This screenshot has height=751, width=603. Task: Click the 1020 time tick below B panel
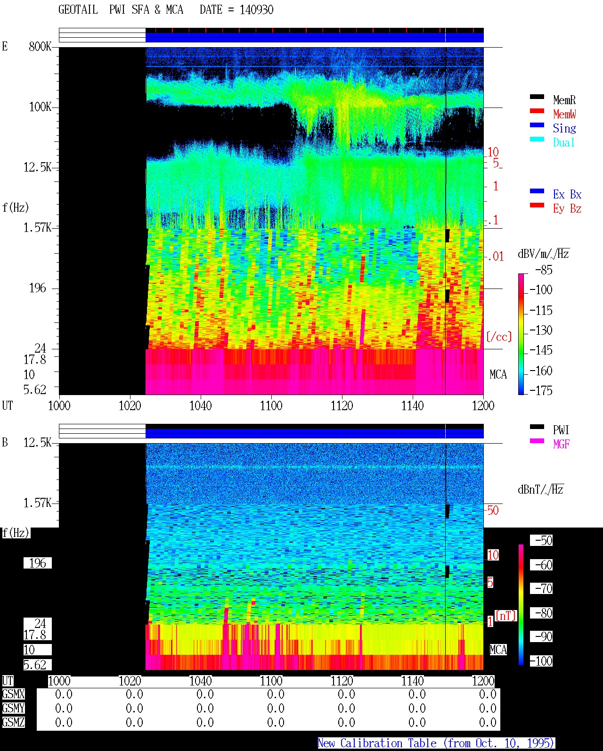(130, 681)
